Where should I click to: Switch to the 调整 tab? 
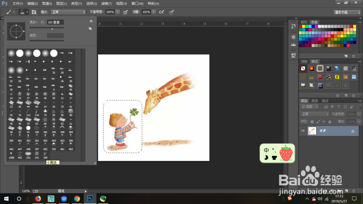pos(304,61)
